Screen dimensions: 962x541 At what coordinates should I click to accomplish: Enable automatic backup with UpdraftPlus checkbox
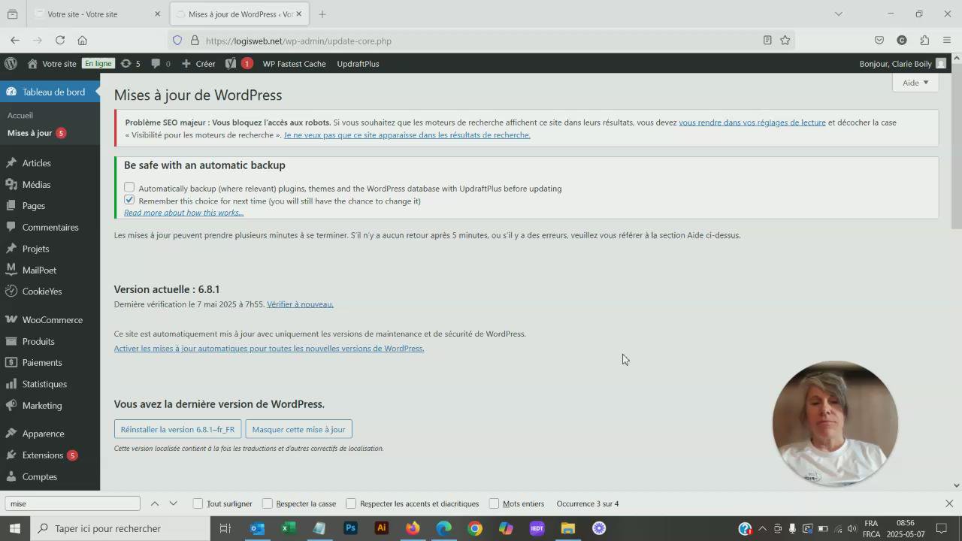coord(129,187)
